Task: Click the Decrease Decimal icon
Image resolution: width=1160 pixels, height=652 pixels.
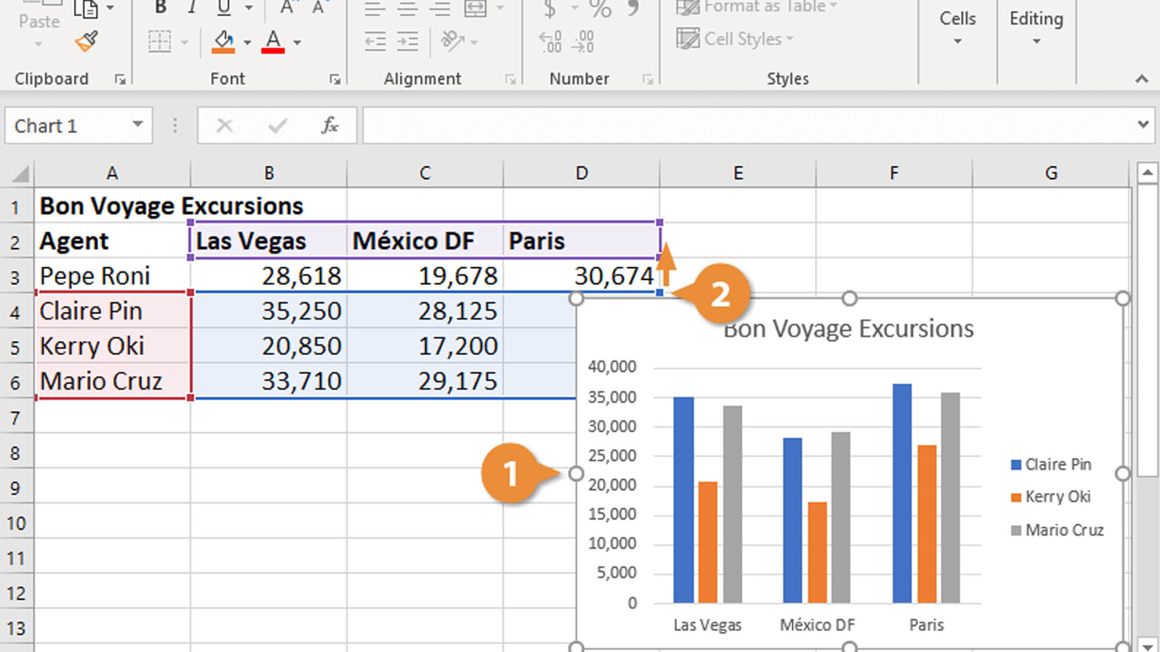Action: pyautogui.click(x=583, y=42)
